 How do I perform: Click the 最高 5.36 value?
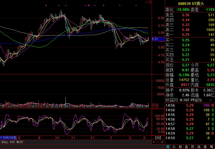pos(211,70)
